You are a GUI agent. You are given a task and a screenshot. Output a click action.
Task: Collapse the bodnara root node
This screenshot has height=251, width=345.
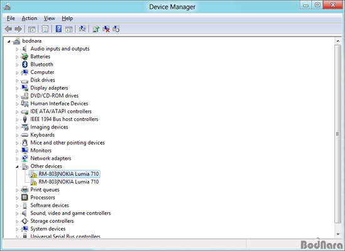click(x=9, y=41)
